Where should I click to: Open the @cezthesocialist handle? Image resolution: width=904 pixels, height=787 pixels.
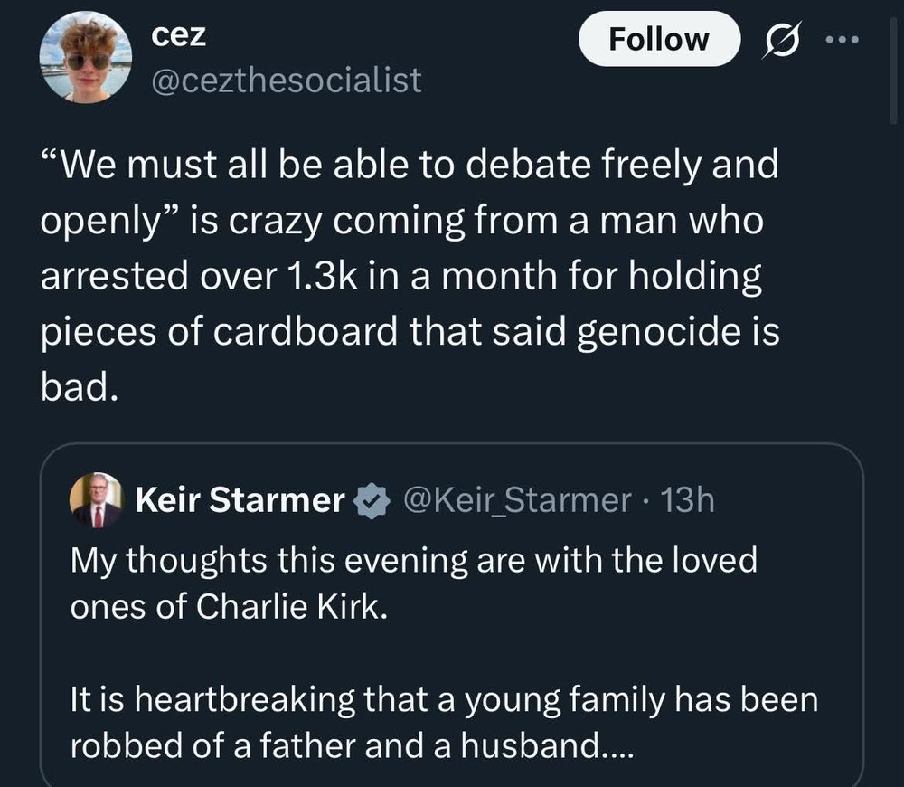pyautogui.click(x=286, y=81)
